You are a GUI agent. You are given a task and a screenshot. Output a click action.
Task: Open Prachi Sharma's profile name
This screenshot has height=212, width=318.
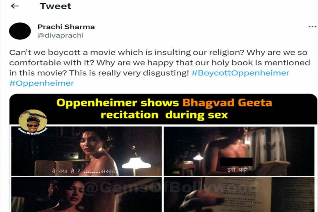point(66,27)
